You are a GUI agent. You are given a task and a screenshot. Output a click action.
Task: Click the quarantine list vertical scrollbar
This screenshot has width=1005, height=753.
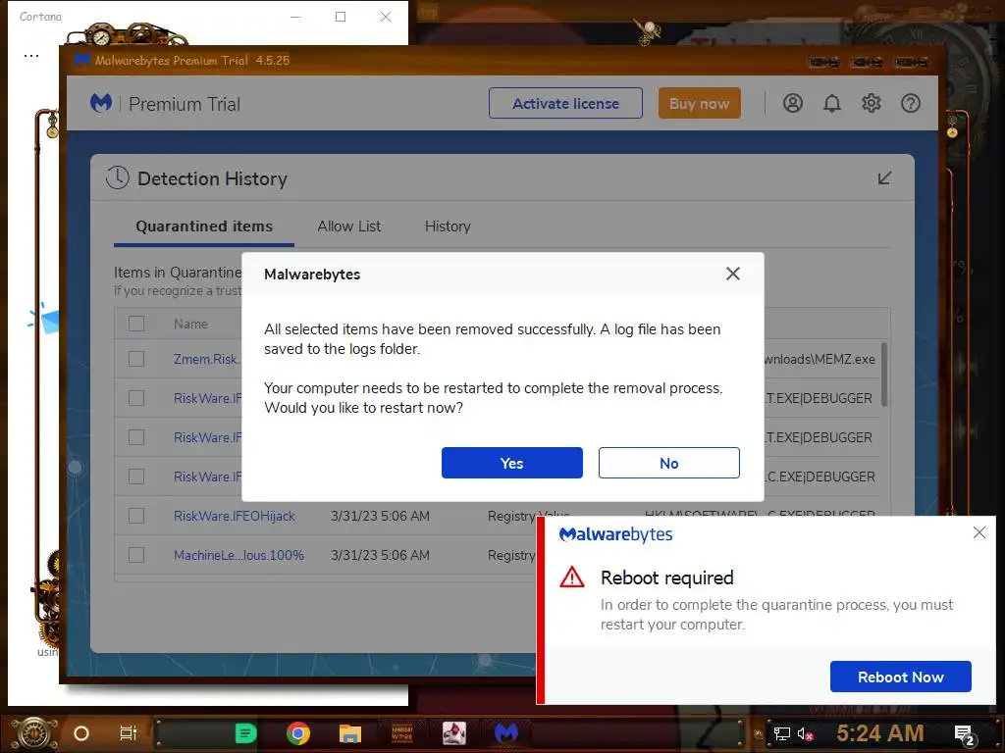(x=884, y=375)
